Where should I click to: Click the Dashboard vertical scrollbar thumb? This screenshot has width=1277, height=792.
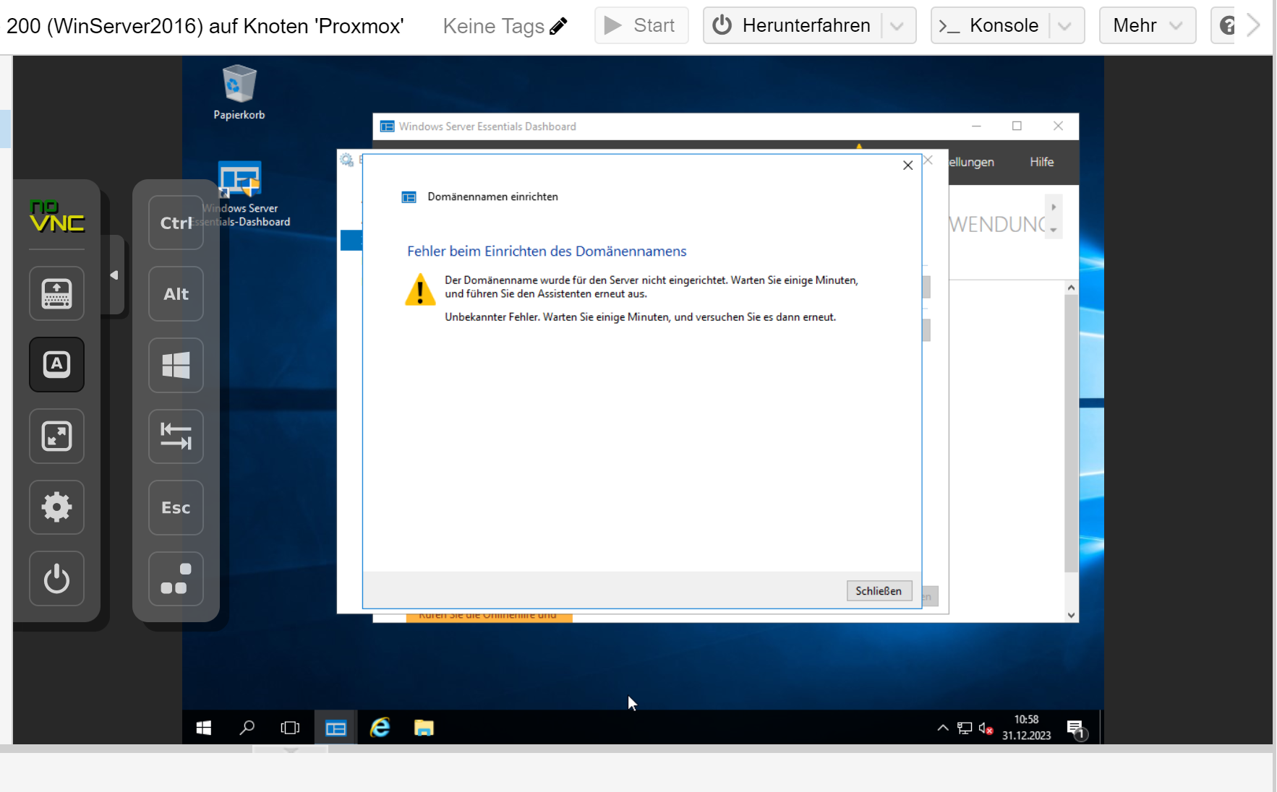[1071, 434]
